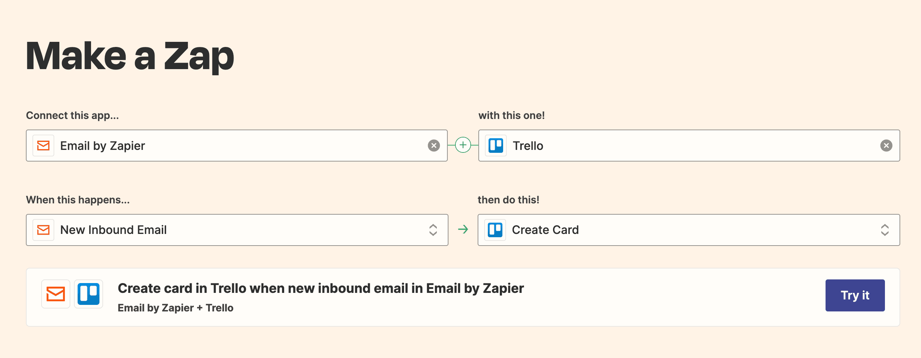Click the Trello app input field

(x=692, y=146)
